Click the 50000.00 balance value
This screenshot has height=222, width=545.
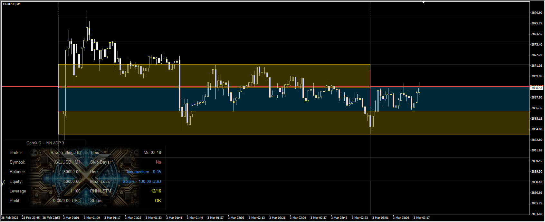72,172
